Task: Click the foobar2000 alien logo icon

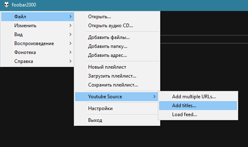Action: click(x=7, y=4)
